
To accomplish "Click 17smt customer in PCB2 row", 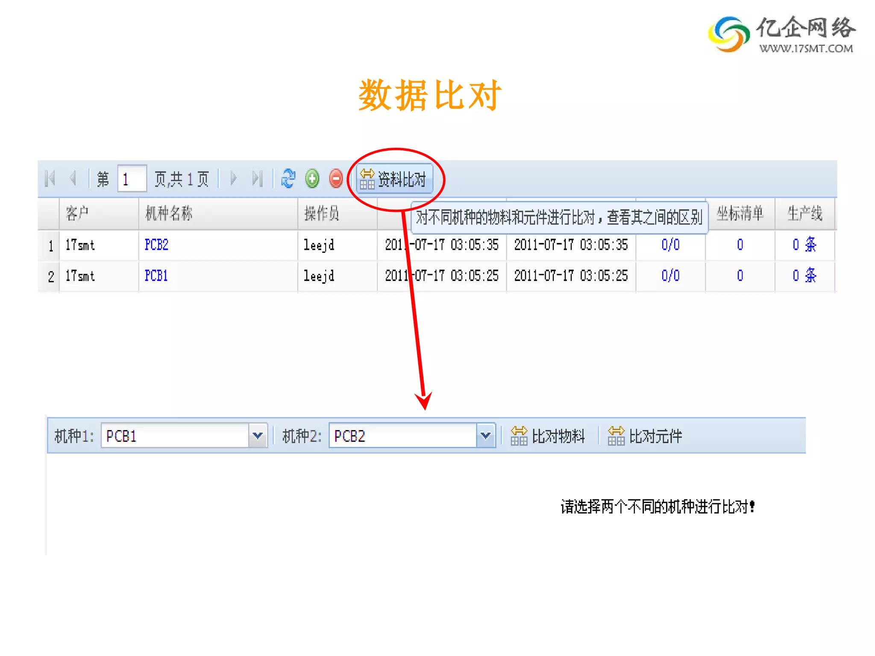I will click(x=80, y=245).
